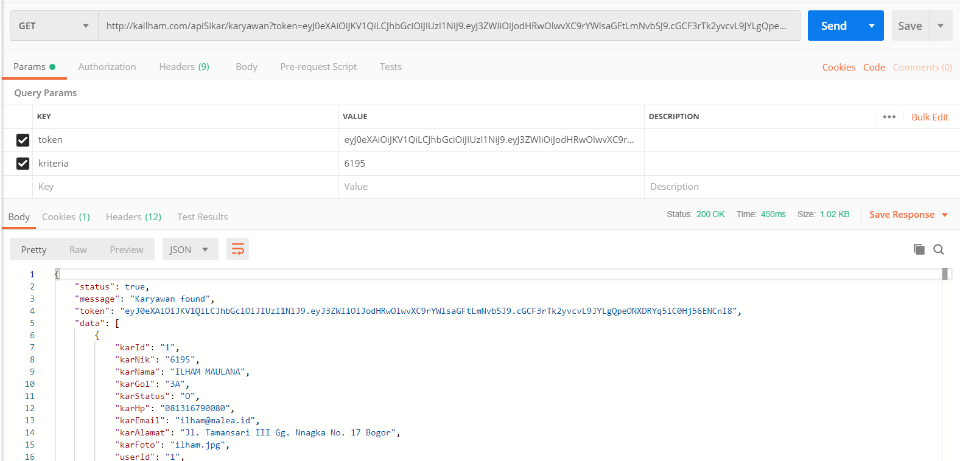This screenshot has height=461, width=960.
Task: Switch to Preview view
Action: pyautogui.click(x=127, y=249)
